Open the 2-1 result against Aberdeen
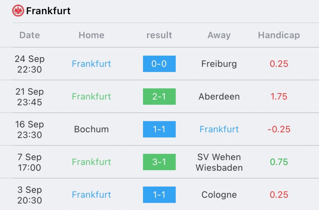Image resolution: width=319 pixels, height=210 pixels. 159,97
